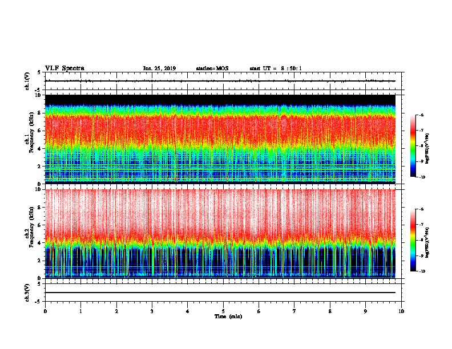Click time axis tick label "1"
The width and height of the screenshot is (452, 349).
(x=81, y=311)
